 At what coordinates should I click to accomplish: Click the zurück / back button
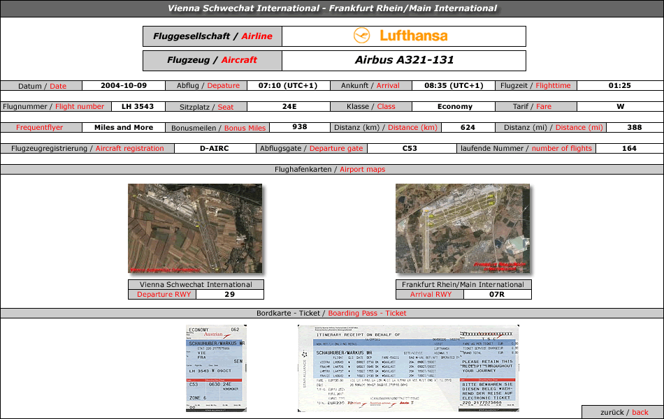[x=623, y=412]
